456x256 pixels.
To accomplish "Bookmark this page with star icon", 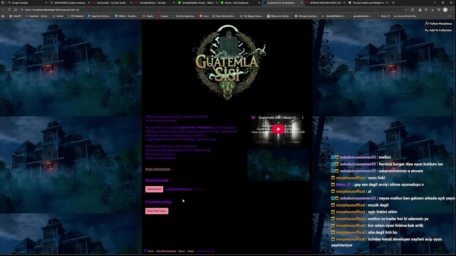I will (406, 10).
